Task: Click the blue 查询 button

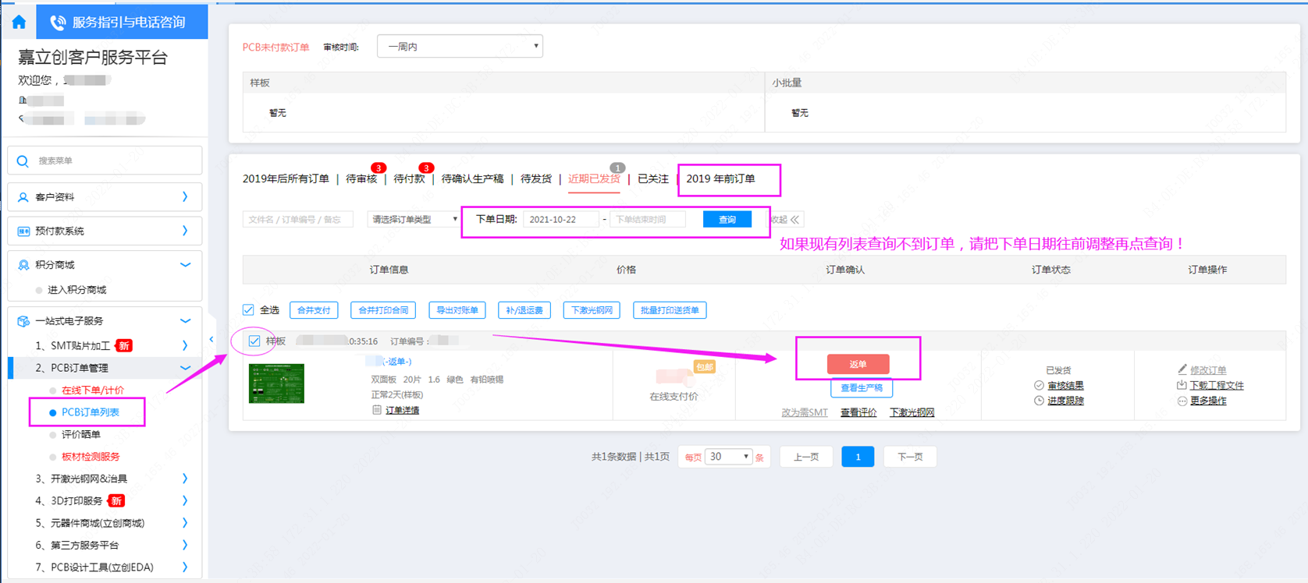Action: point(727,220)
